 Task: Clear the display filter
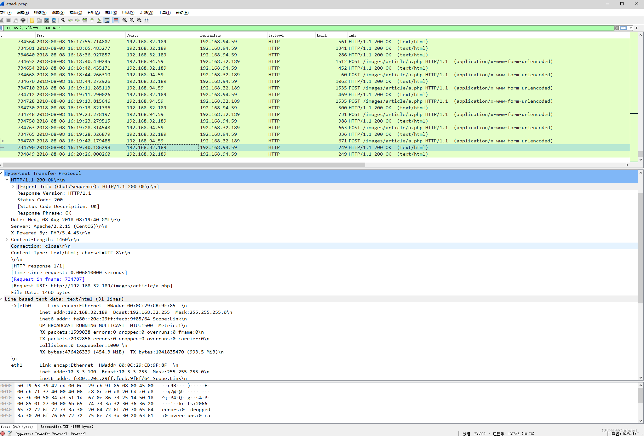(617, 28)
